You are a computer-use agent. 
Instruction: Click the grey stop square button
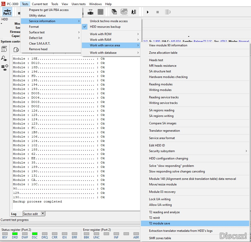(157, 12)
